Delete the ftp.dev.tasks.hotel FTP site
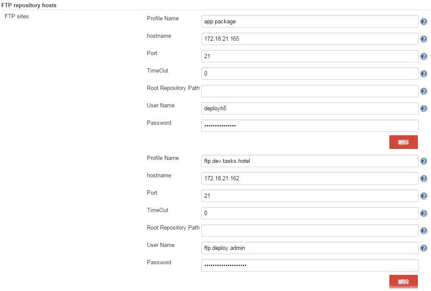Image resolution: width=431 pixels, height=291 pixels. pos(403,282)
